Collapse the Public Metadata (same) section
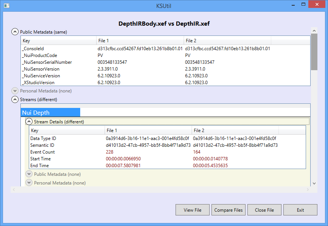Screen dimensions: 328x226 (x=15, y=32)
